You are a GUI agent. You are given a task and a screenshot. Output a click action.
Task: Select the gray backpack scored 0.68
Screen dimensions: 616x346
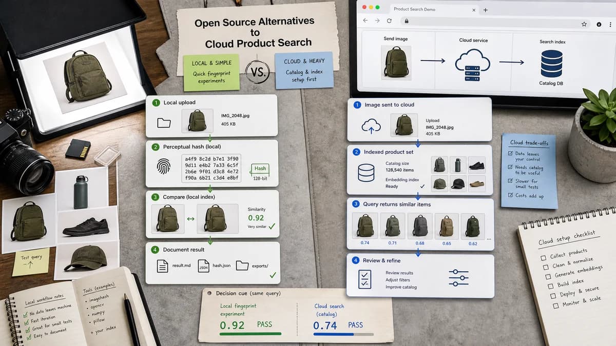point(419,226)
